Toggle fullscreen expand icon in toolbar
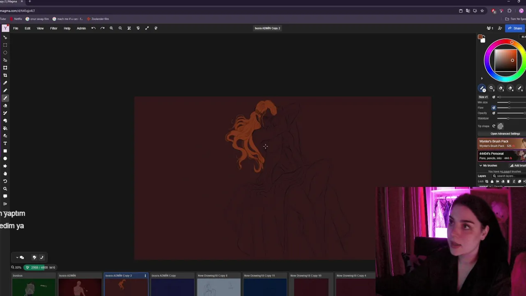The width and height of the screenshot is (526, 296). click(147, 28)
